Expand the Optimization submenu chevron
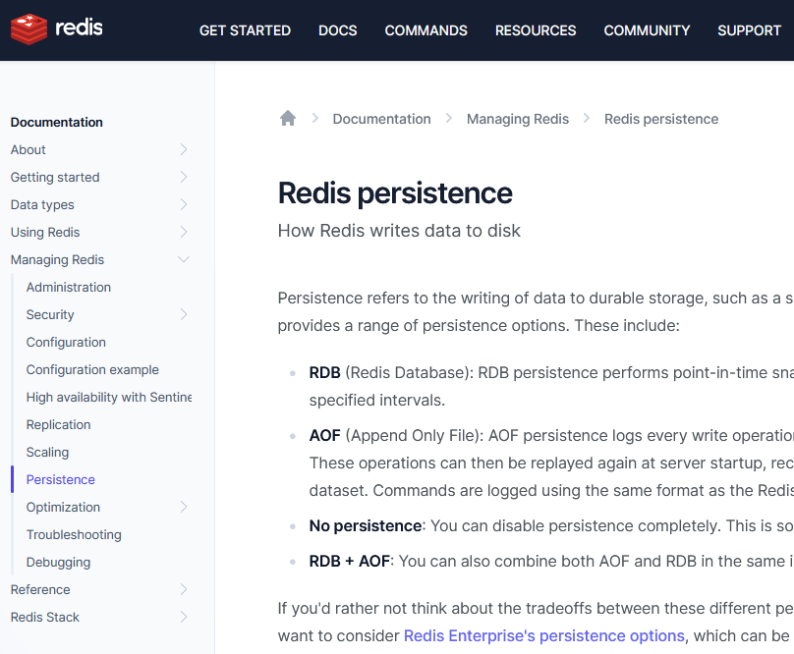Image resolution: width=794 pixels, height=654 pixels. [184, 508]
